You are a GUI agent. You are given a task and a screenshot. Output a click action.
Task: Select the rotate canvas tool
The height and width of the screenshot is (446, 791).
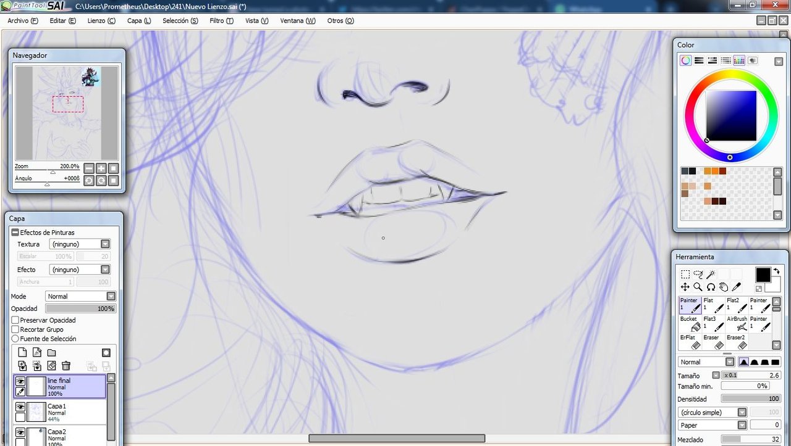coord(711,287)
